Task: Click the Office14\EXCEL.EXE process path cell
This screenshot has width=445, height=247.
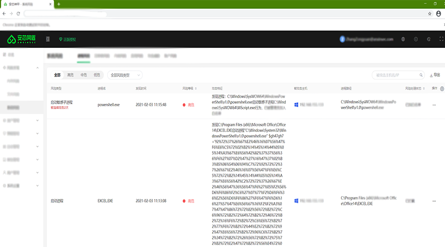Action: click(x=369, y=201)
